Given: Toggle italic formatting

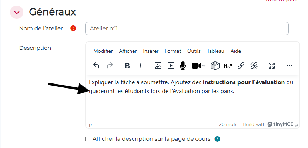Looking at the screenshot, I should tap(140, 66).
